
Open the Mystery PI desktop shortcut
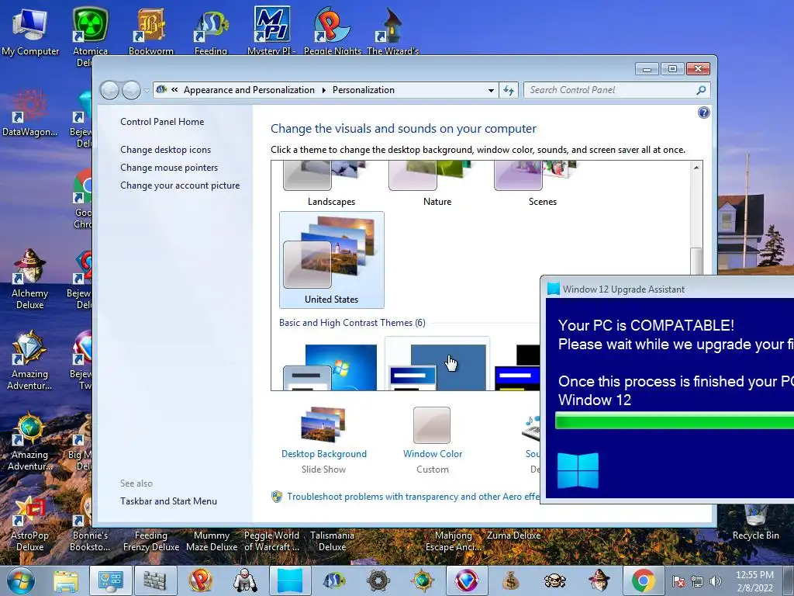271,30
